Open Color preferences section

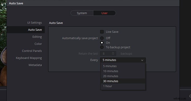[38, 44]
